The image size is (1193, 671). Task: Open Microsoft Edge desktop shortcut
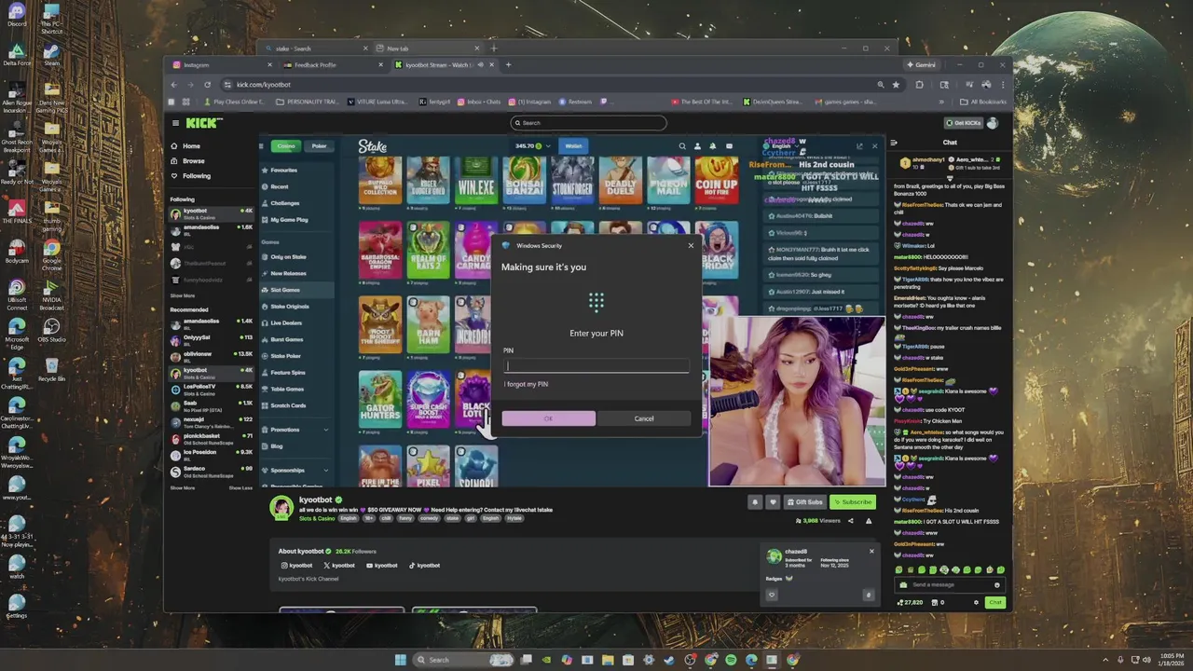pyautogui.click(x=17, y=333)
